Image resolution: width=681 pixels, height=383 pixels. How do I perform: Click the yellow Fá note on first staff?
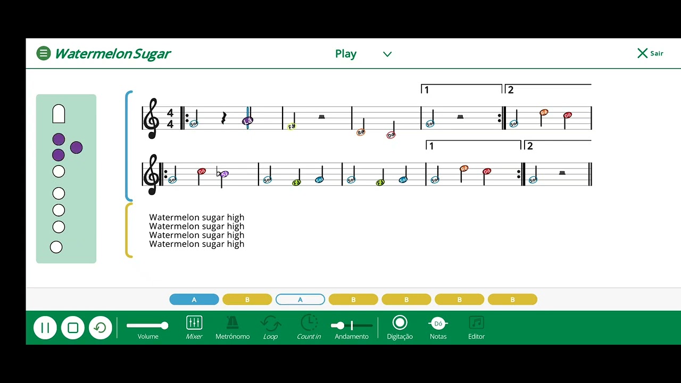point(291,127)
